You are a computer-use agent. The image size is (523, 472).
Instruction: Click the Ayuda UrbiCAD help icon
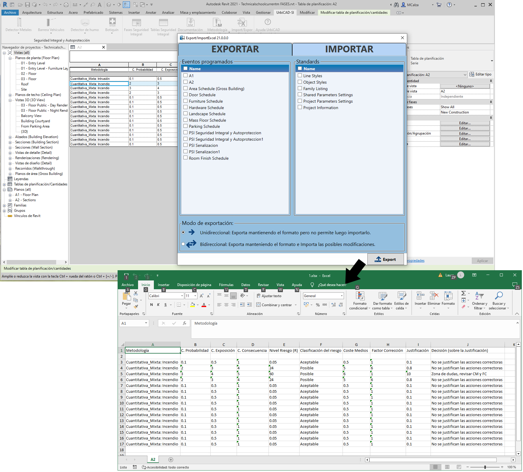click(267, 22)
